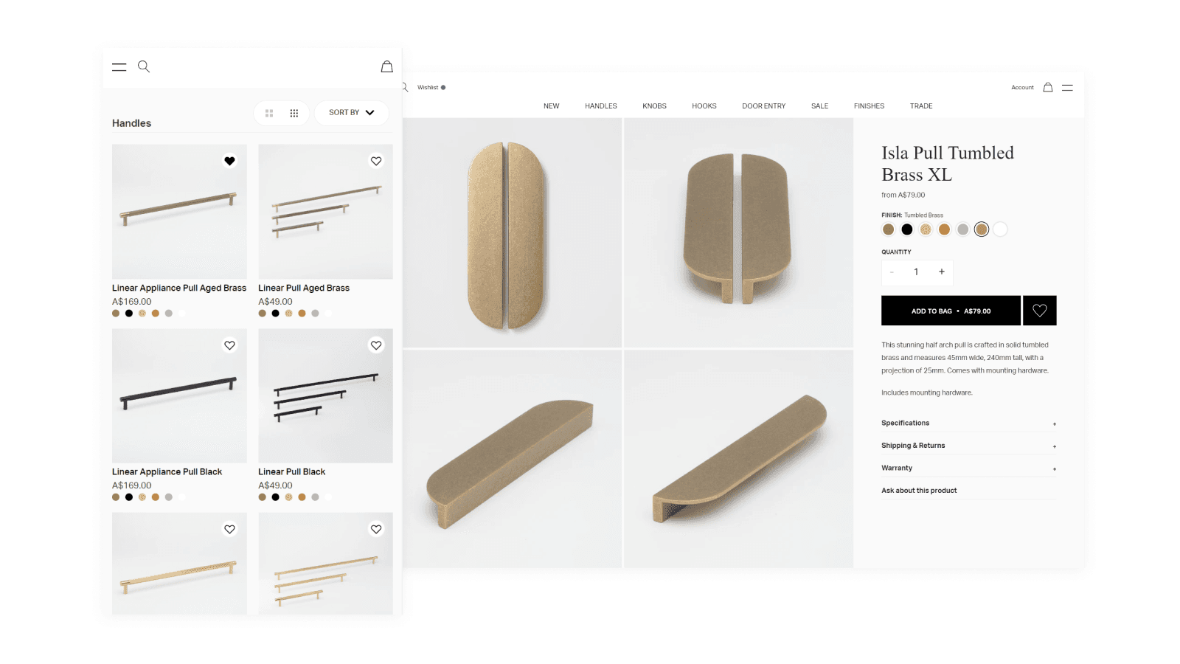
Task: Switch to the 2-column grid view
Action: tap(268, 113)
